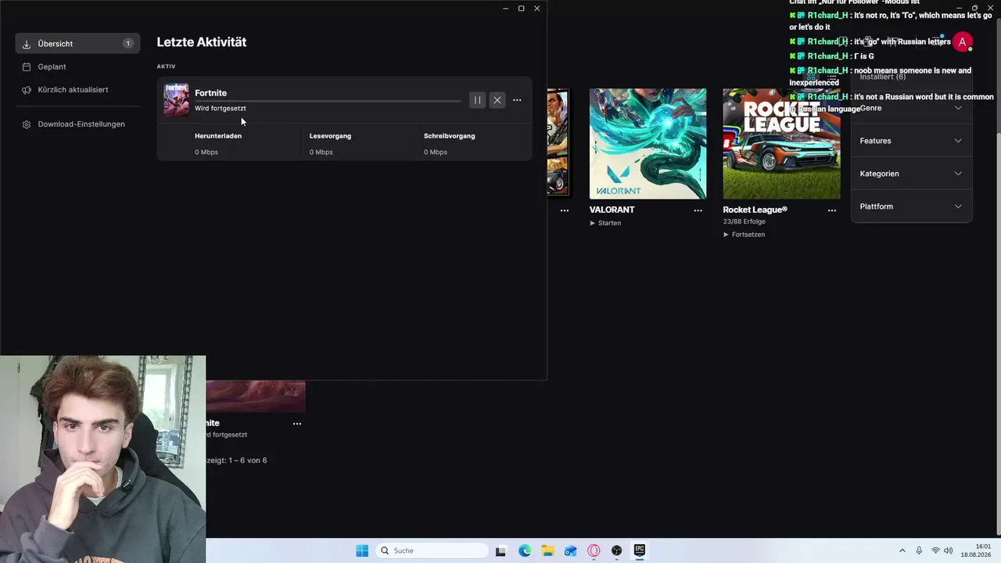Switch to OBS Studio in the taskbar
Image resolution: width=1001 pixels, height=563 pixels.
point(617,550)
